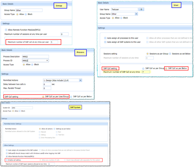Check SAPuserID should match Windows userID

point(7,153)
